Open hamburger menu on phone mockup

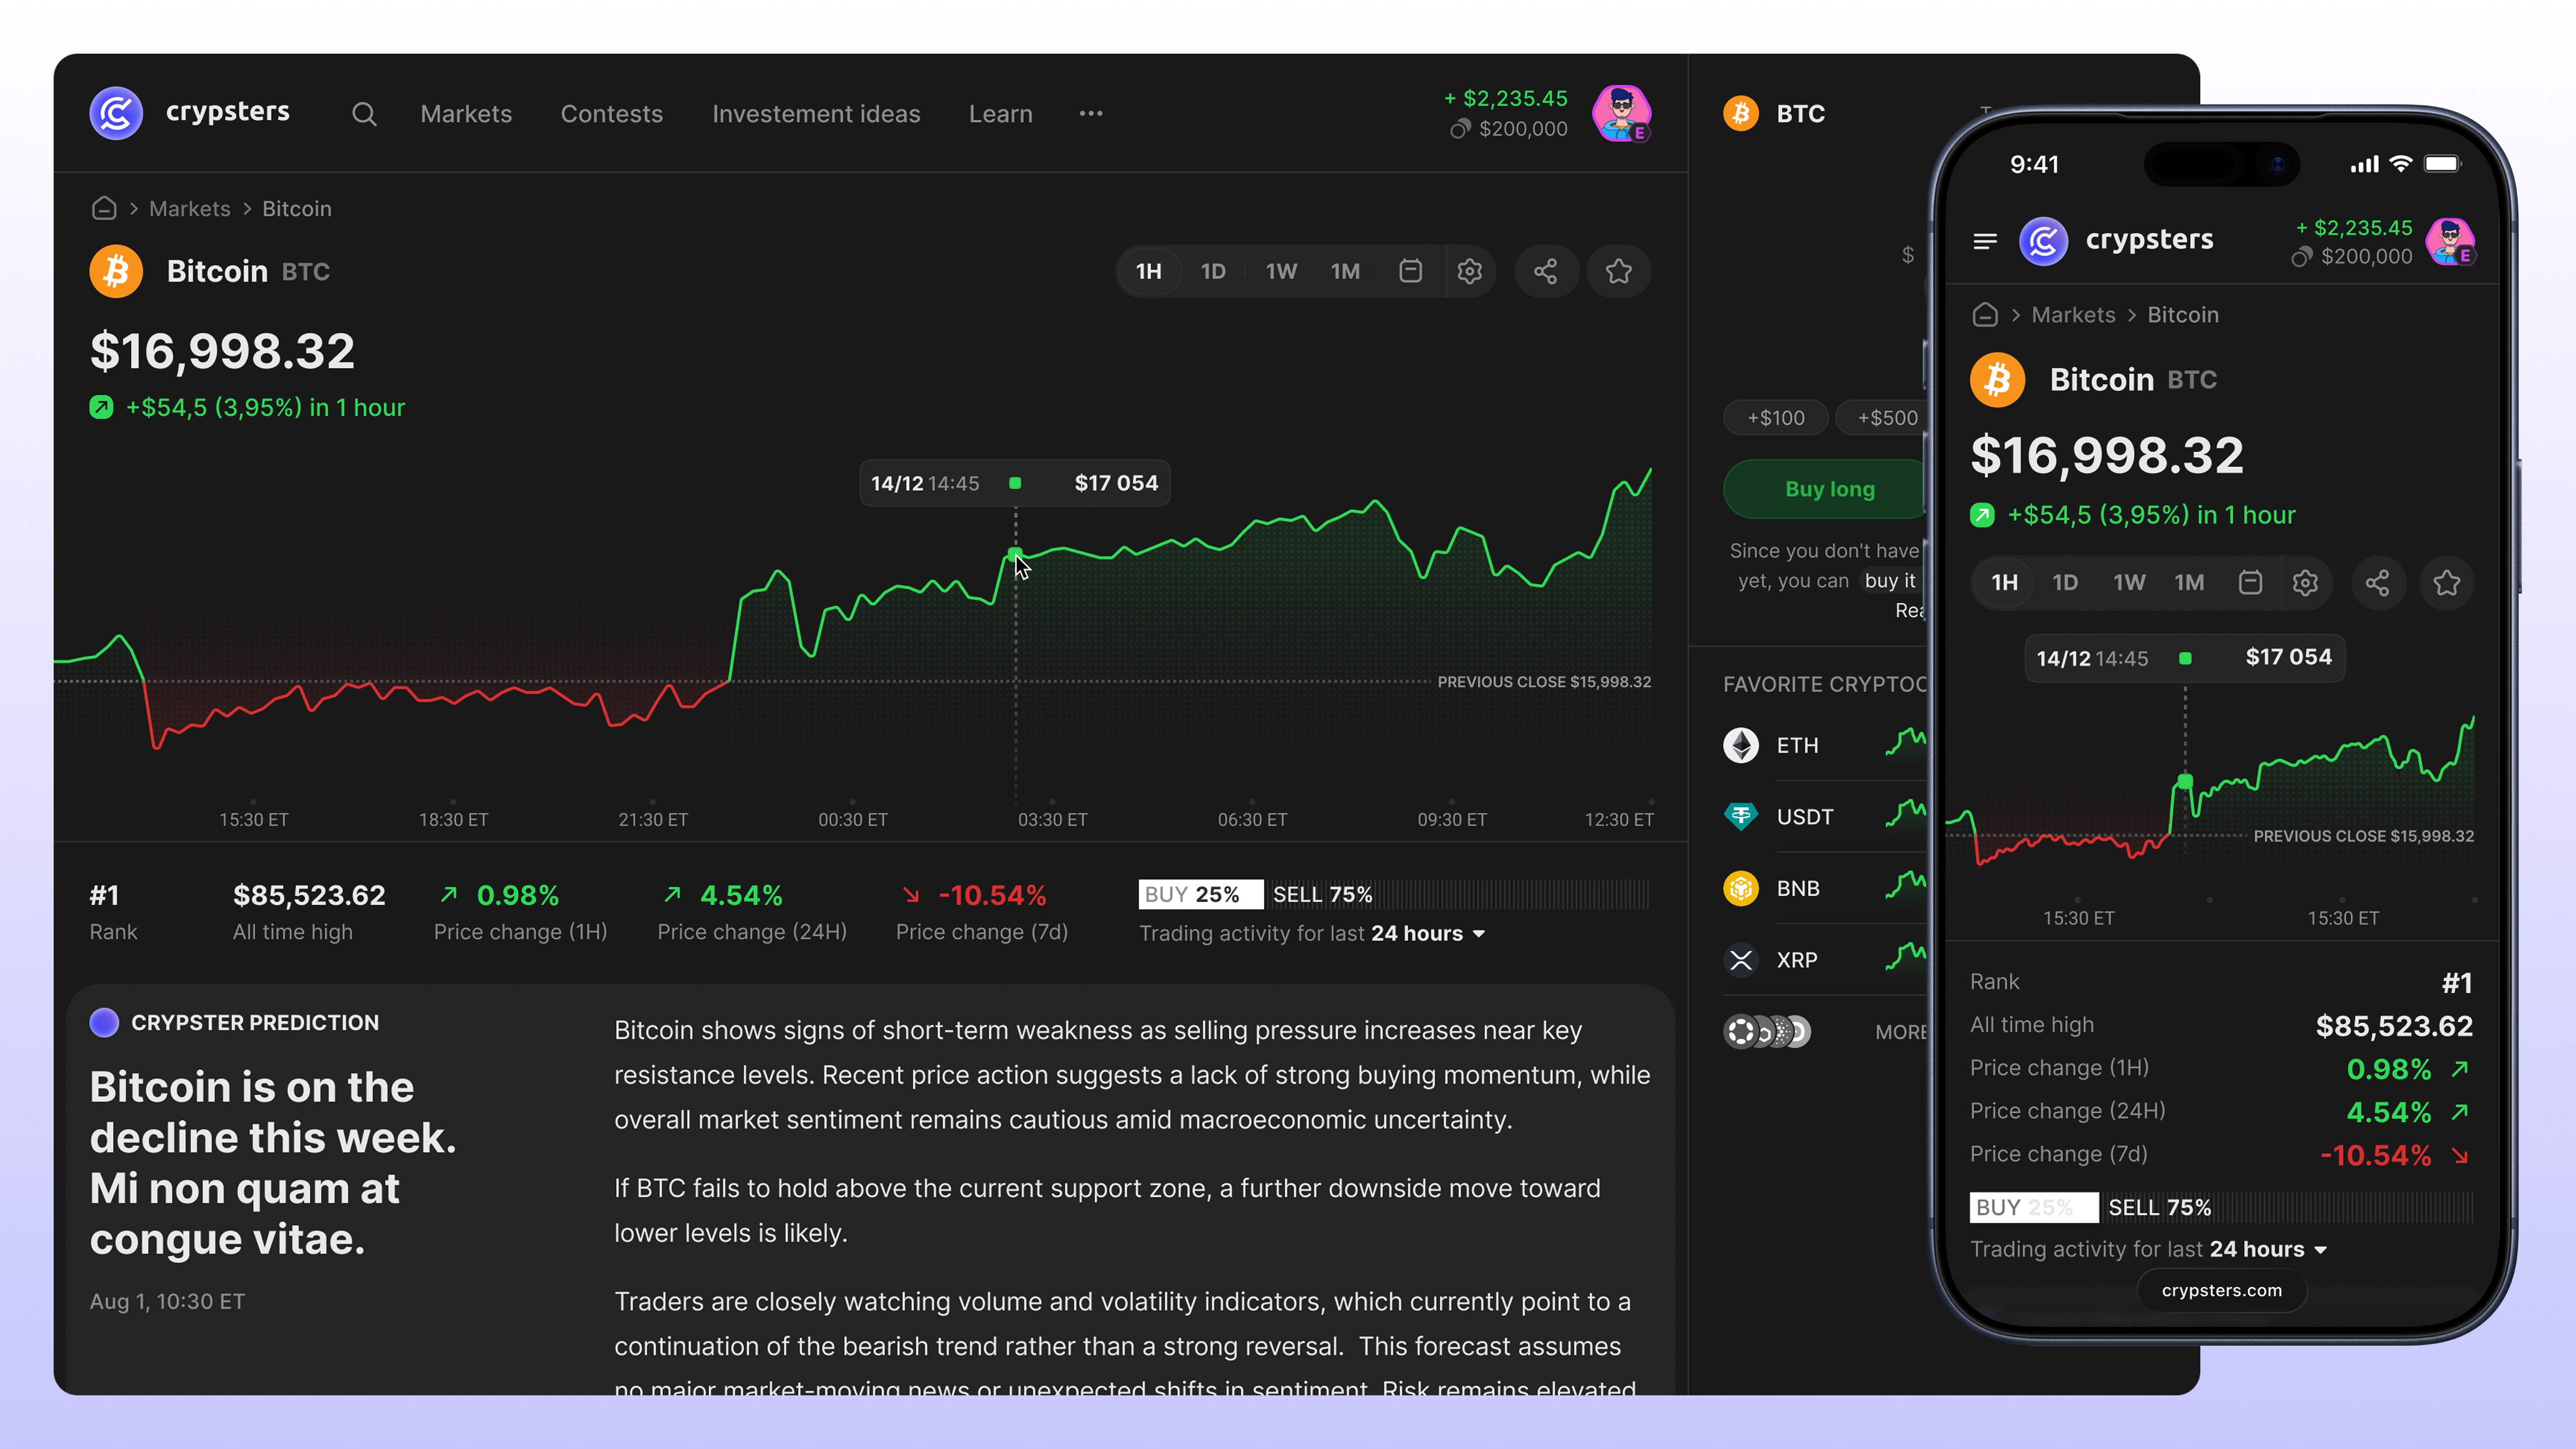click(1985, 241)
